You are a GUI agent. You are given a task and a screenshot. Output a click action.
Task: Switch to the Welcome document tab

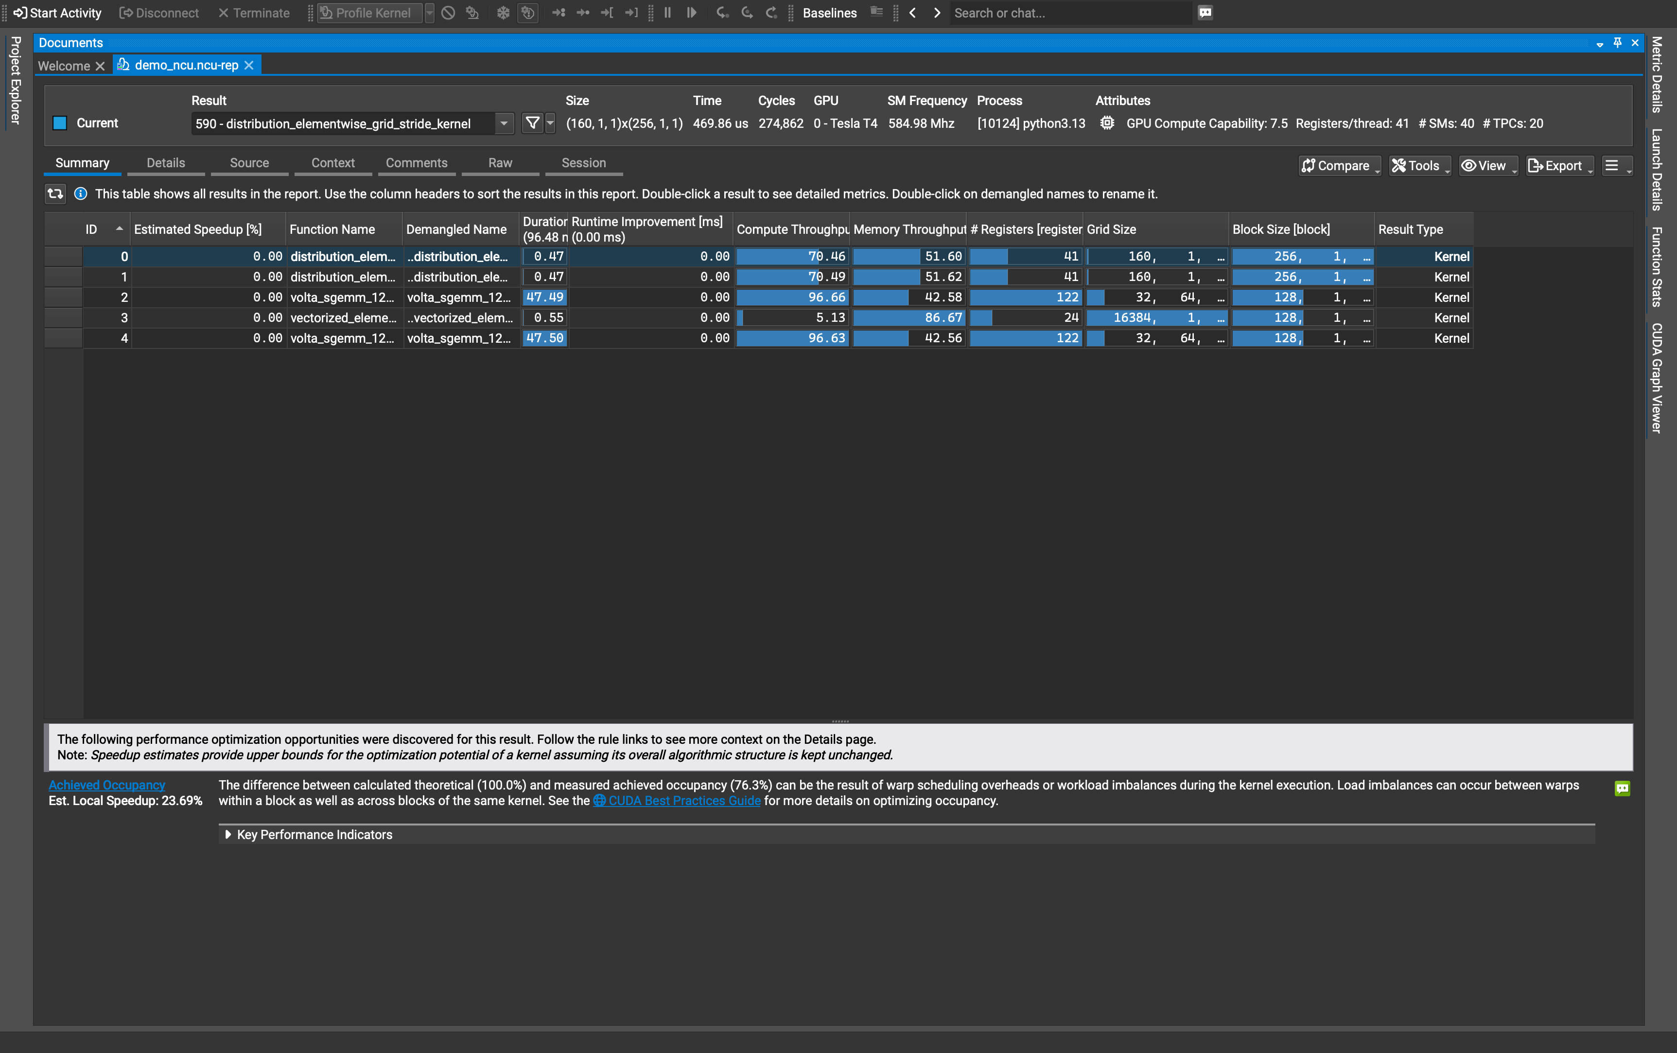[x=64, y=66]
